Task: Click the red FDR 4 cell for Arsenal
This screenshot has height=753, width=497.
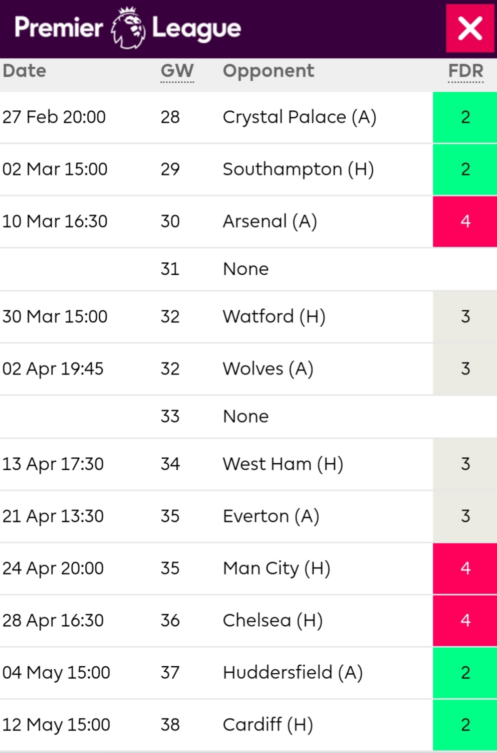Action: point(465,222)
